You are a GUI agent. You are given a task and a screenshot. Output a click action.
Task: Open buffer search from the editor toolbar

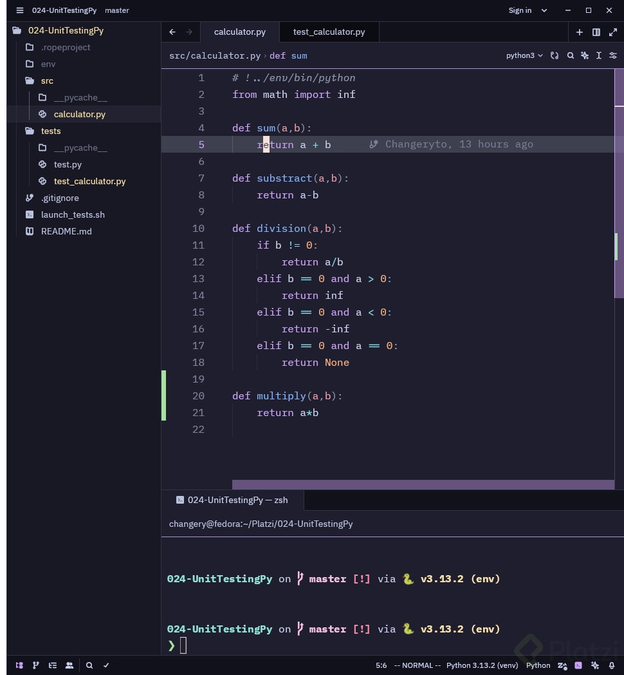(x=570, y=55)
